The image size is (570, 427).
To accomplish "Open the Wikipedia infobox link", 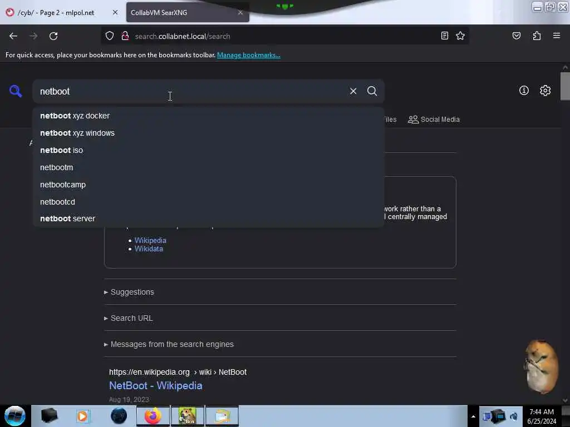I will click(x=150, y=240).
